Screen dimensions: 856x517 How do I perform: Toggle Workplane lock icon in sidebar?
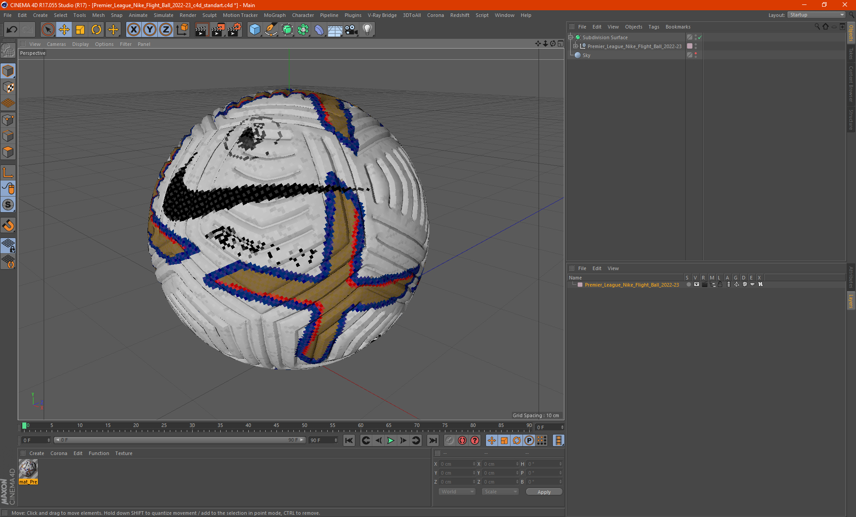click(x=8, y=245)
